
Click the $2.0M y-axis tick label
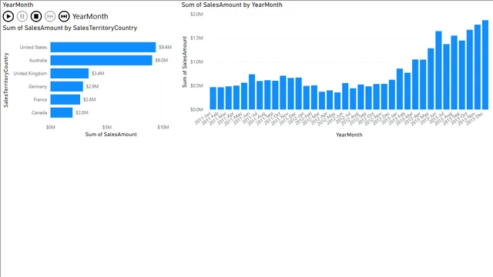tap(197, 15)
